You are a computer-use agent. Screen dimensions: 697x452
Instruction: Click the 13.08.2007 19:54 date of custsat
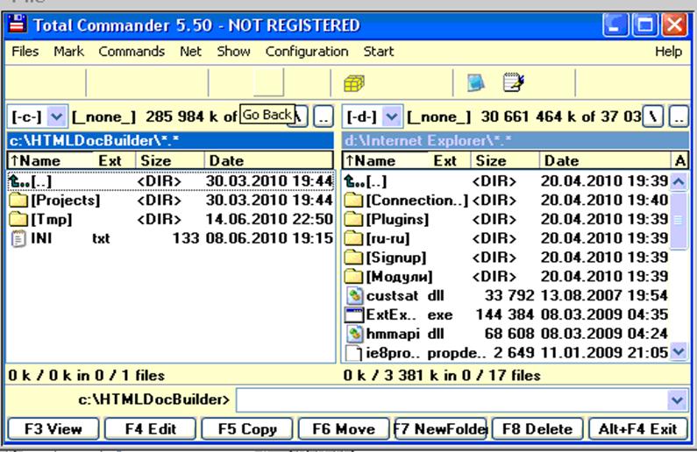pos(604,296)
